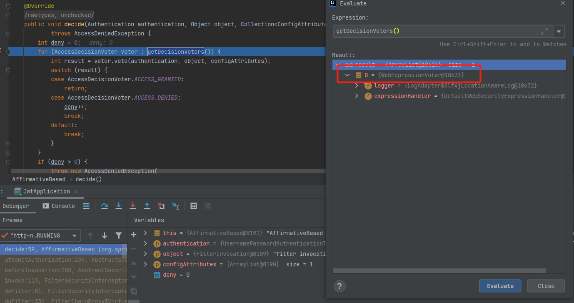The width and height of the screenshot is (574, 303).
Task: Click the Step Out arrow icon
Action: click(x=147, y=206)
